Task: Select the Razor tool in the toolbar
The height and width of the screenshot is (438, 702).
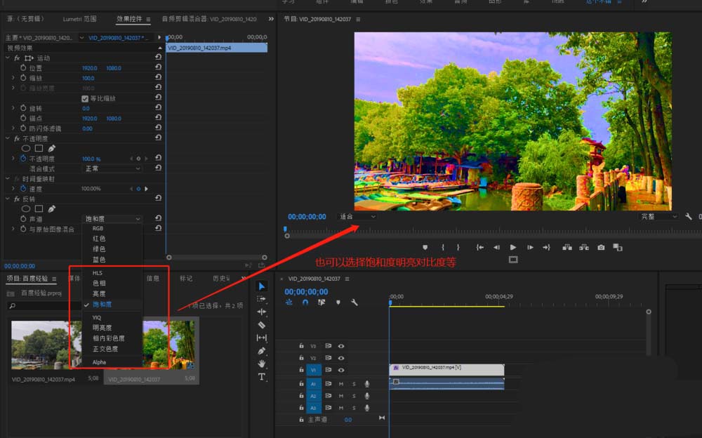Action: tap(262, 325)
